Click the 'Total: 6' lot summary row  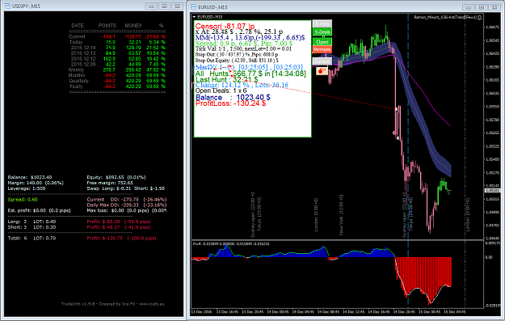82,239
